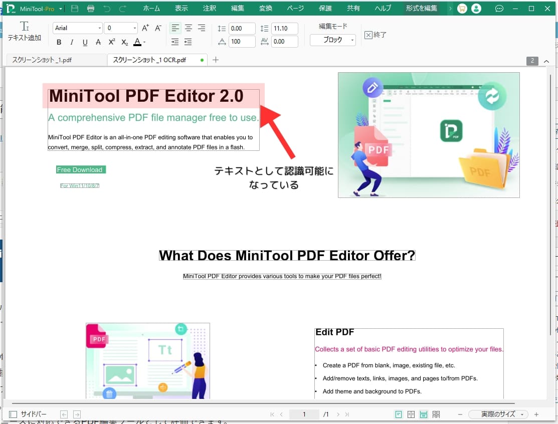Click the line spacing field showing 11.10

(285, 29)
